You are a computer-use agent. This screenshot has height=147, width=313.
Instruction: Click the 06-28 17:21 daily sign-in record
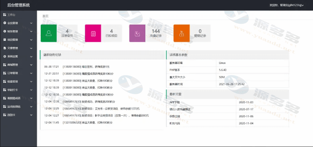tap(77, 67)
